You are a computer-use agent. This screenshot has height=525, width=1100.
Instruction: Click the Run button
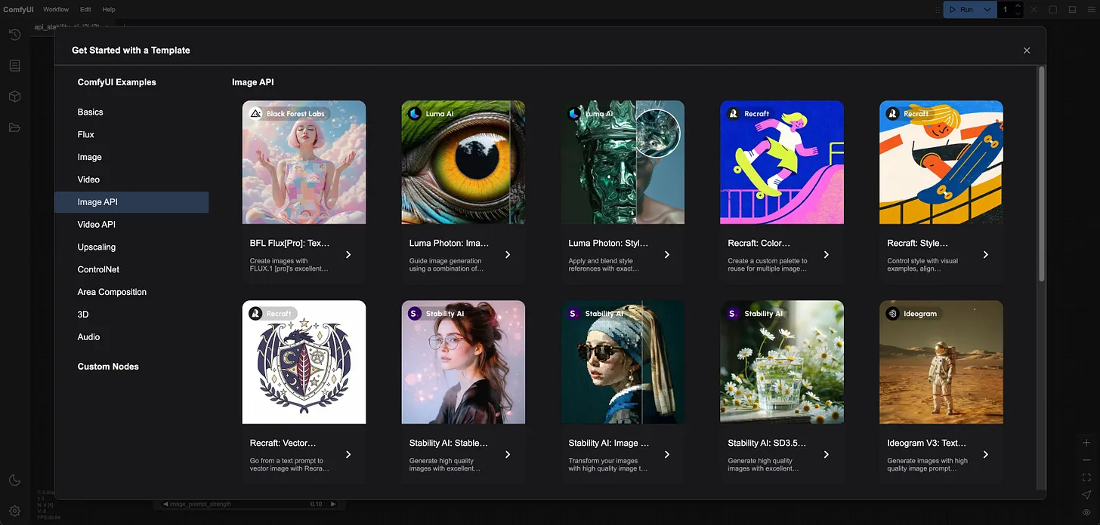(x=962, y=10)
